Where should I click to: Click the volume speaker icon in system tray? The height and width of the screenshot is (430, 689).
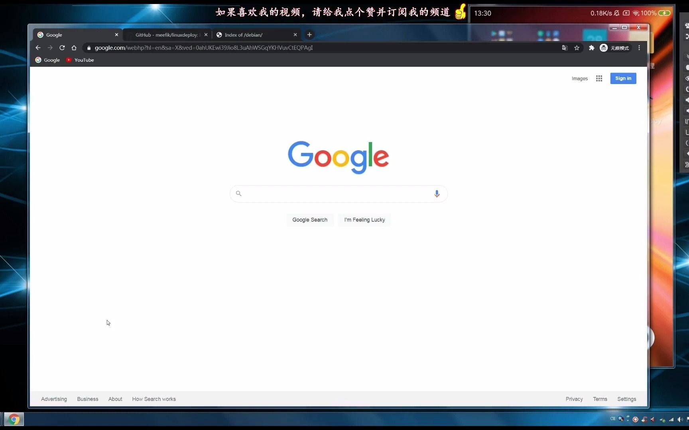[680, 419]
